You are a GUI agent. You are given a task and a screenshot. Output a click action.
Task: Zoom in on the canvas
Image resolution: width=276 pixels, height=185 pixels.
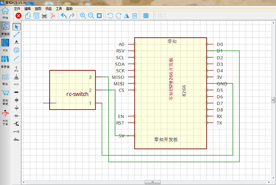point(83,16)
